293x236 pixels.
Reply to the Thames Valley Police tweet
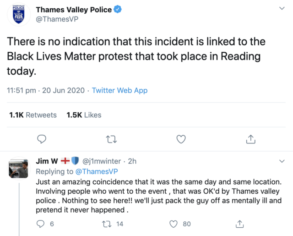[41, 139]
